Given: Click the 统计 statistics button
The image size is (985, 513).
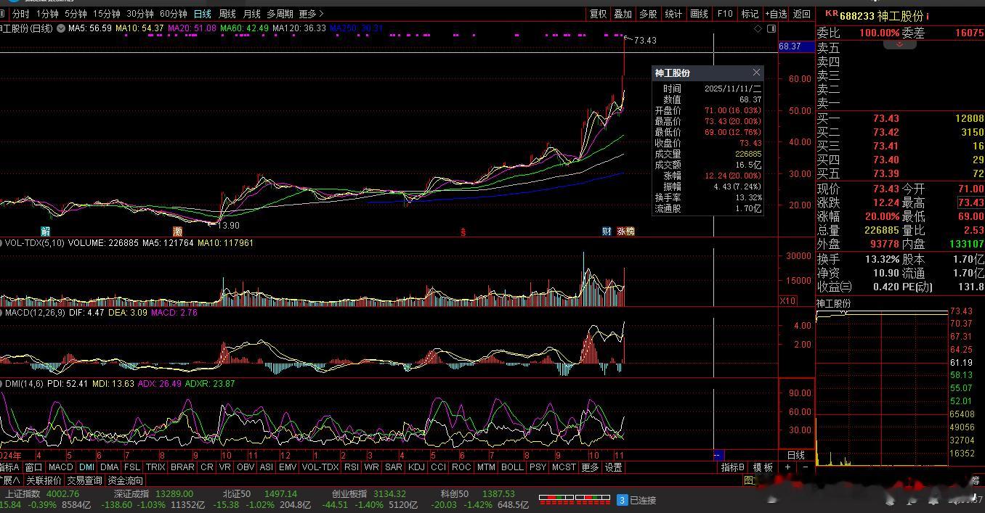Looking at the screenshot, I should (x=673, y=14).
